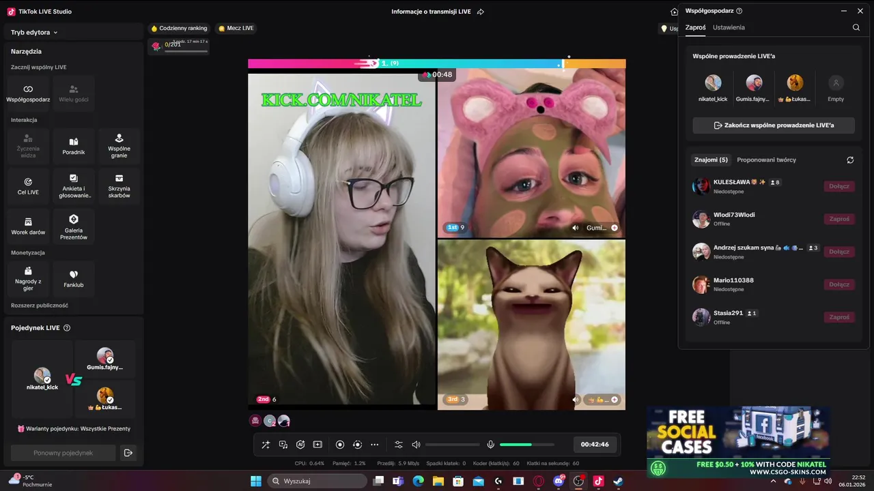Click Dołącz button for Mario110388
Viewport: 874px width, 491px height.
[839, 284]
